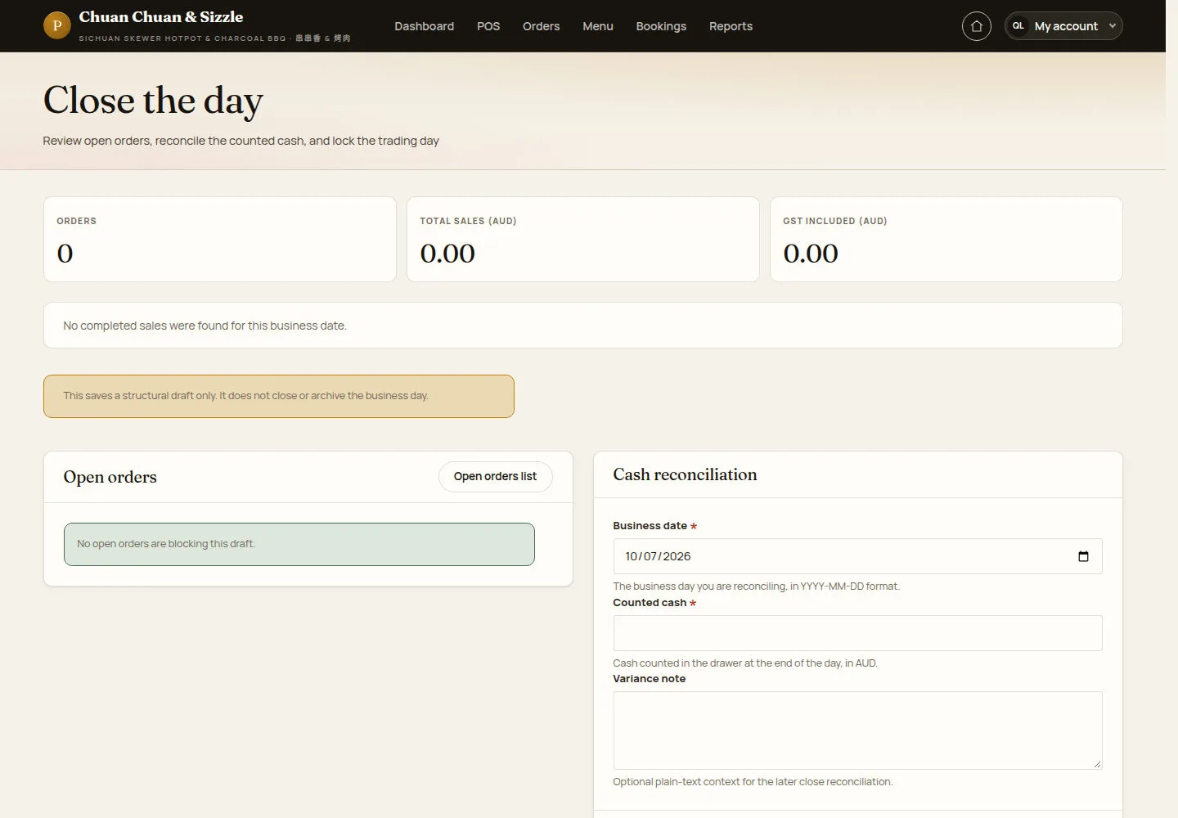The width and height of the screenshot is (1178, 818).
Task: Focus the Variance note text area
Action: click(x=857, y=730)
